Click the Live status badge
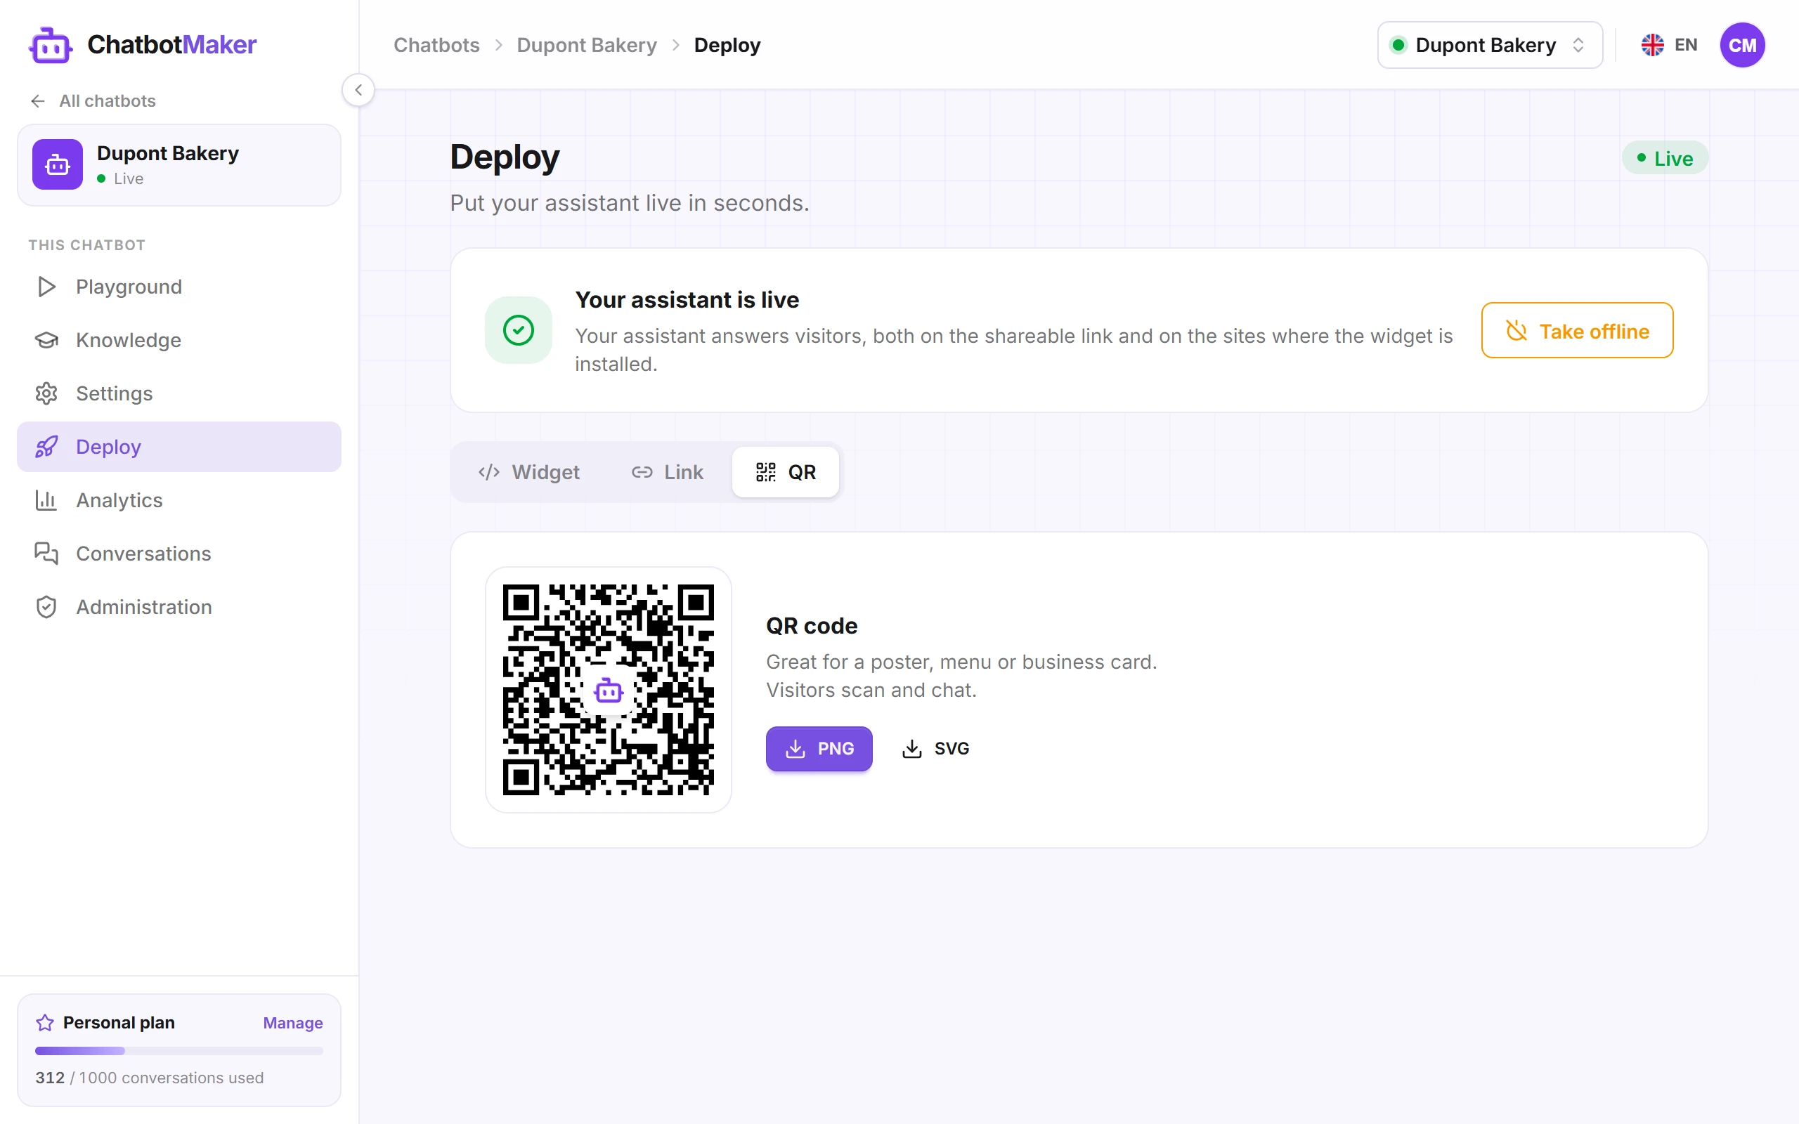Image resolution: width=1799 pixels, height=1124 pixels. coord(1665,158)
